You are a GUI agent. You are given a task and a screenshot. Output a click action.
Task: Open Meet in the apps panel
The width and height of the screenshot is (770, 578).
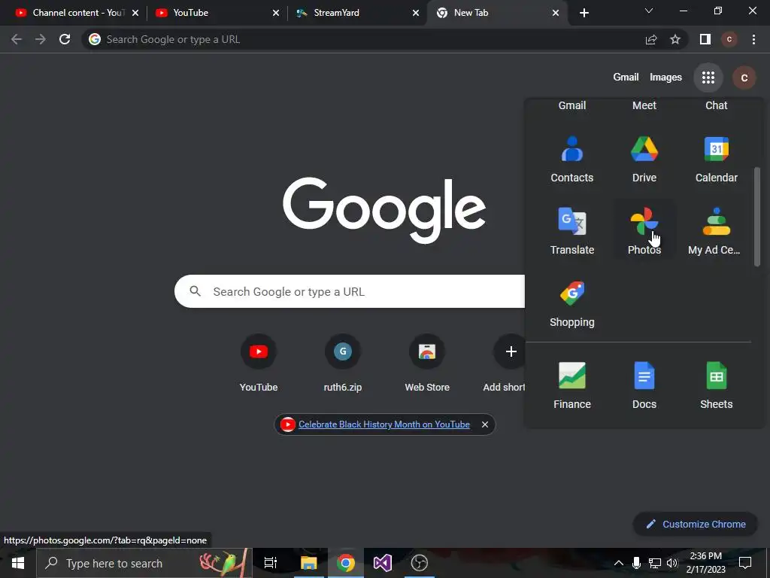(644, 105)
